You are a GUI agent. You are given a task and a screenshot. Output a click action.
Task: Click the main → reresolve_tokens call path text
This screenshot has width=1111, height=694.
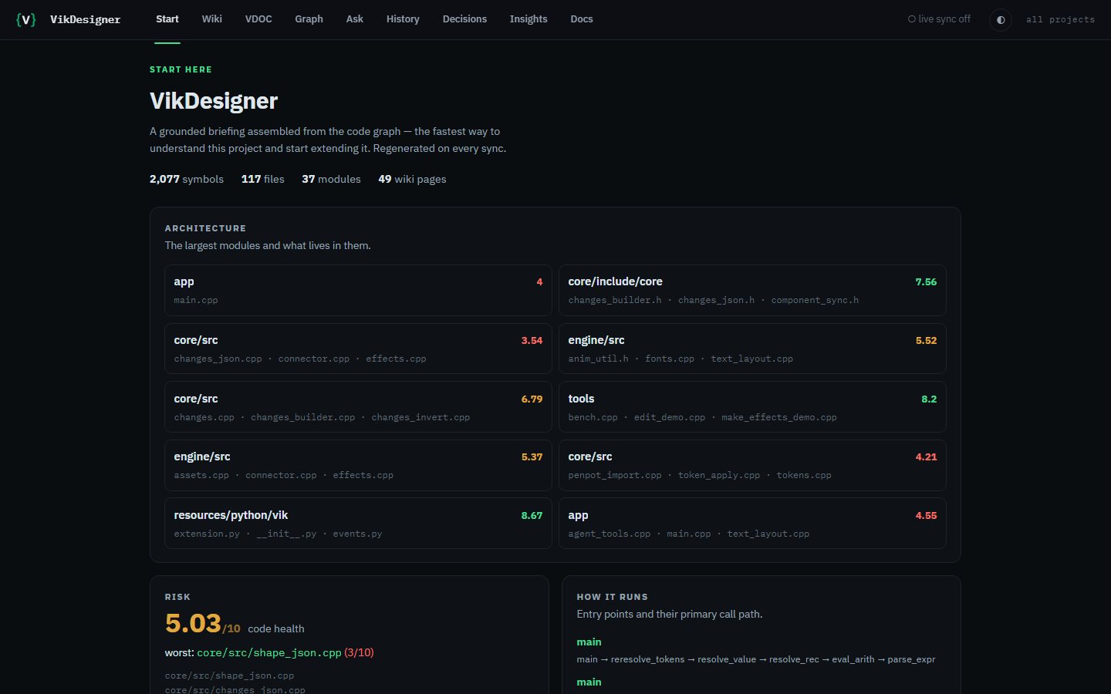[x=756, y=659]
